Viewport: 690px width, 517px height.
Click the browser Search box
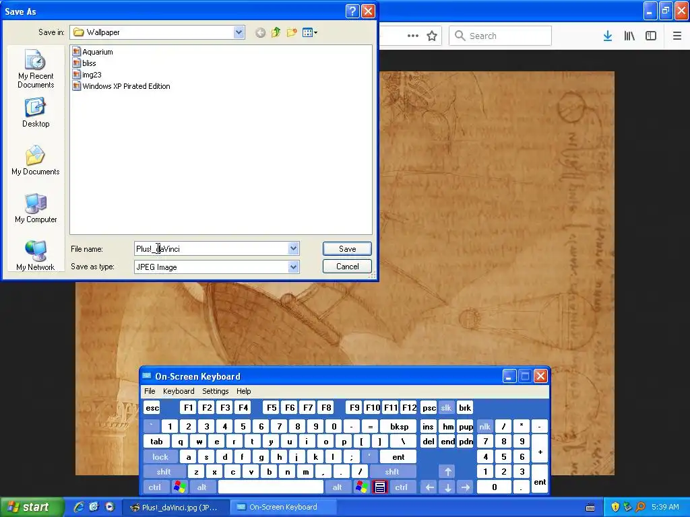(x=501, y=36)
